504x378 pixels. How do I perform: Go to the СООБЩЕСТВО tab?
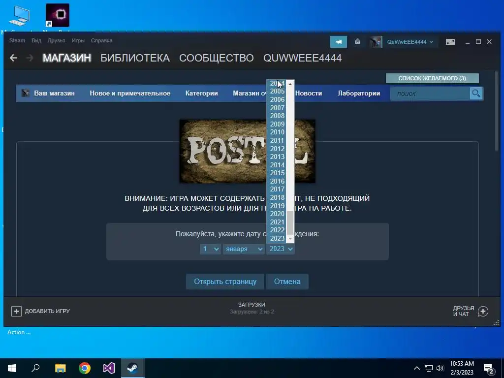217,58
